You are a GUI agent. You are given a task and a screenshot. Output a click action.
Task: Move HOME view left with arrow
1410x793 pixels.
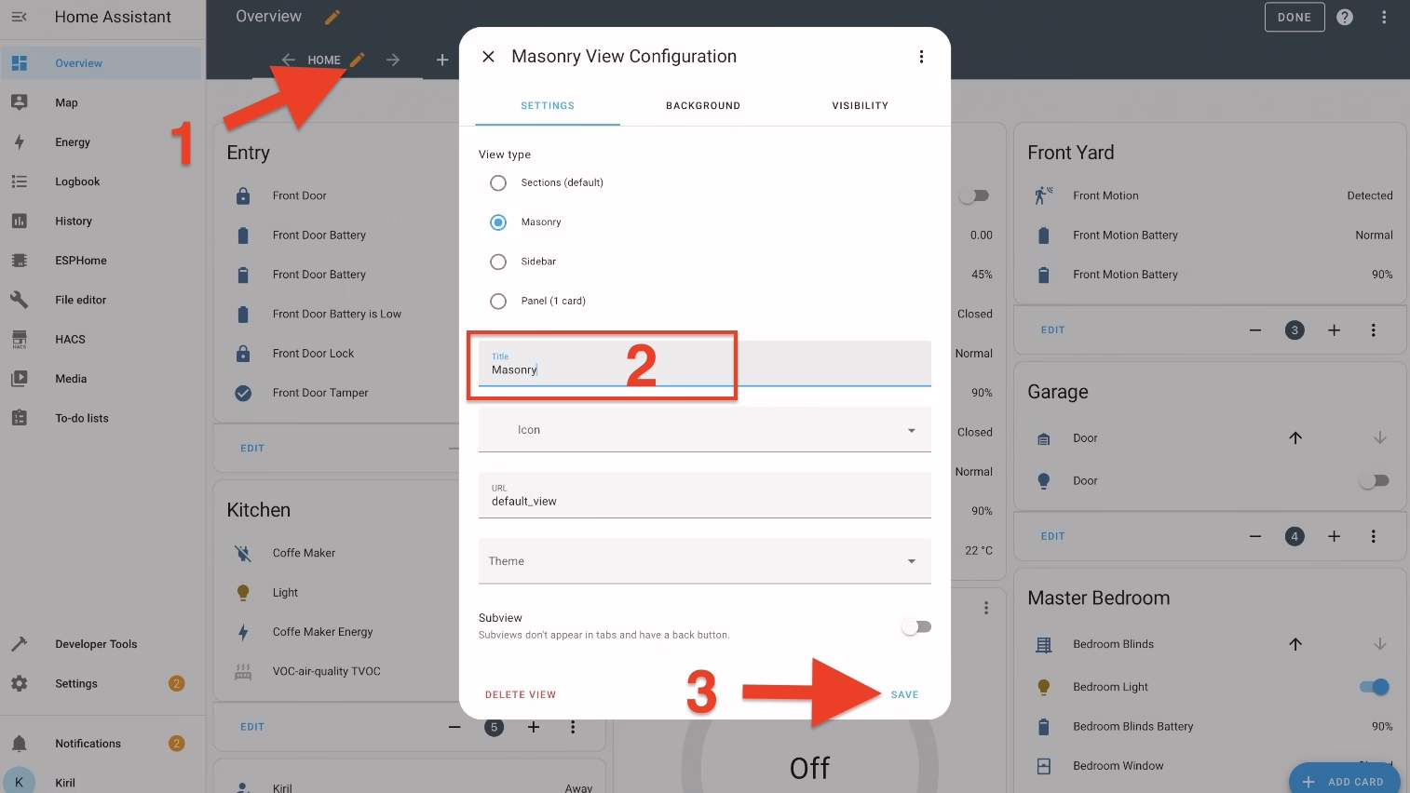click(289, 60)
